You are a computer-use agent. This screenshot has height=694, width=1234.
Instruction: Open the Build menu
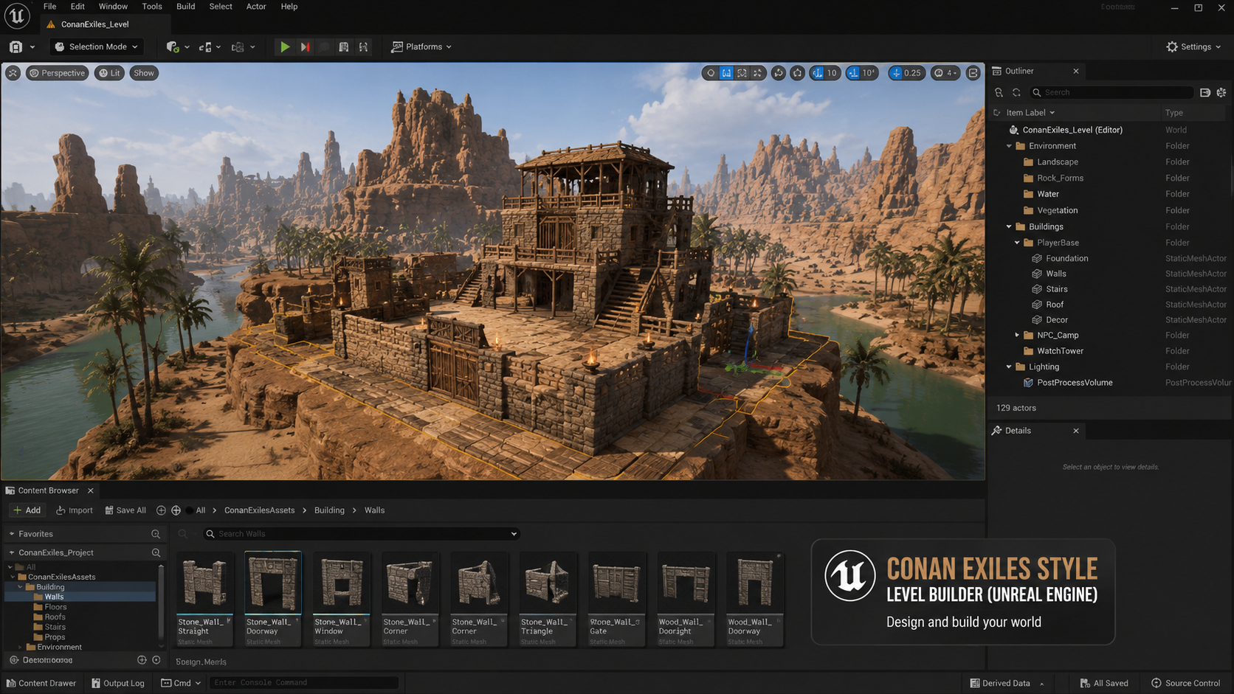tap(185, 7)
